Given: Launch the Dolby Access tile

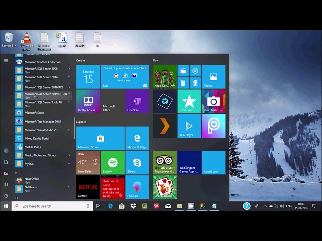Looking at the screenshot, I should (x=89, y=101).
